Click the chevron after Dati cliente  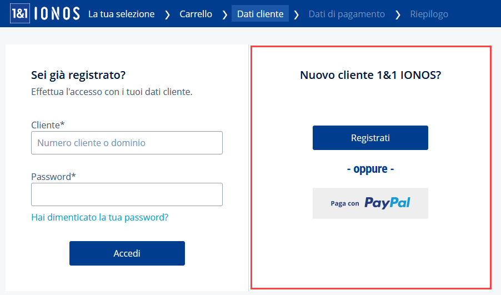coord(296,14)
